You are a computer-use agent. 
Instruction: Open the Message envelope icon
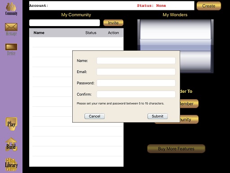click(x=11, y=29)
